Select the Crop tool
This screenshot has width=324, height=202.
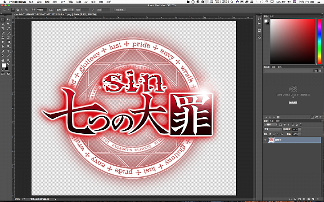[x=3, y=28]
